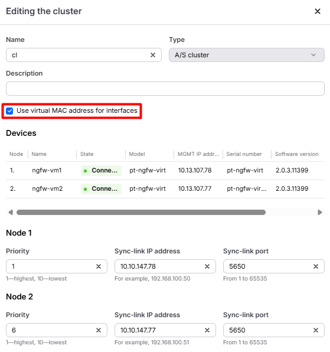Clear Node 2 Priority value
Image resolution: width=330 pixels, height=352 pixels.
[x=99, y=330]
